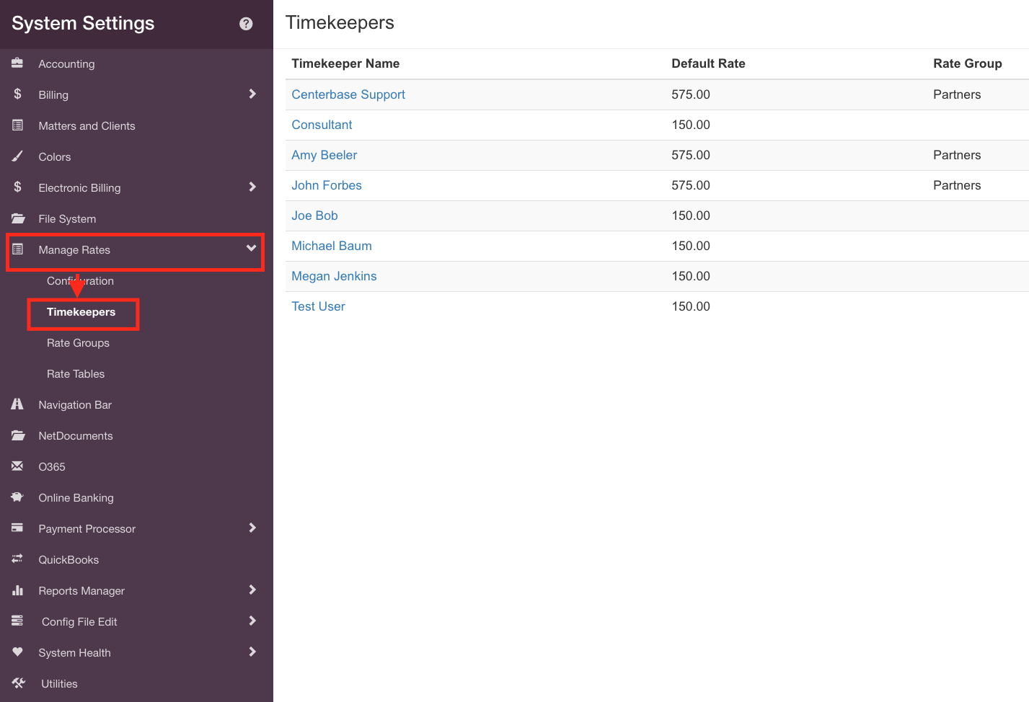The height and width of the screenshot is (702, 1029).
Task: Open the Rate Groups settings page
Action: coord(79,342)
